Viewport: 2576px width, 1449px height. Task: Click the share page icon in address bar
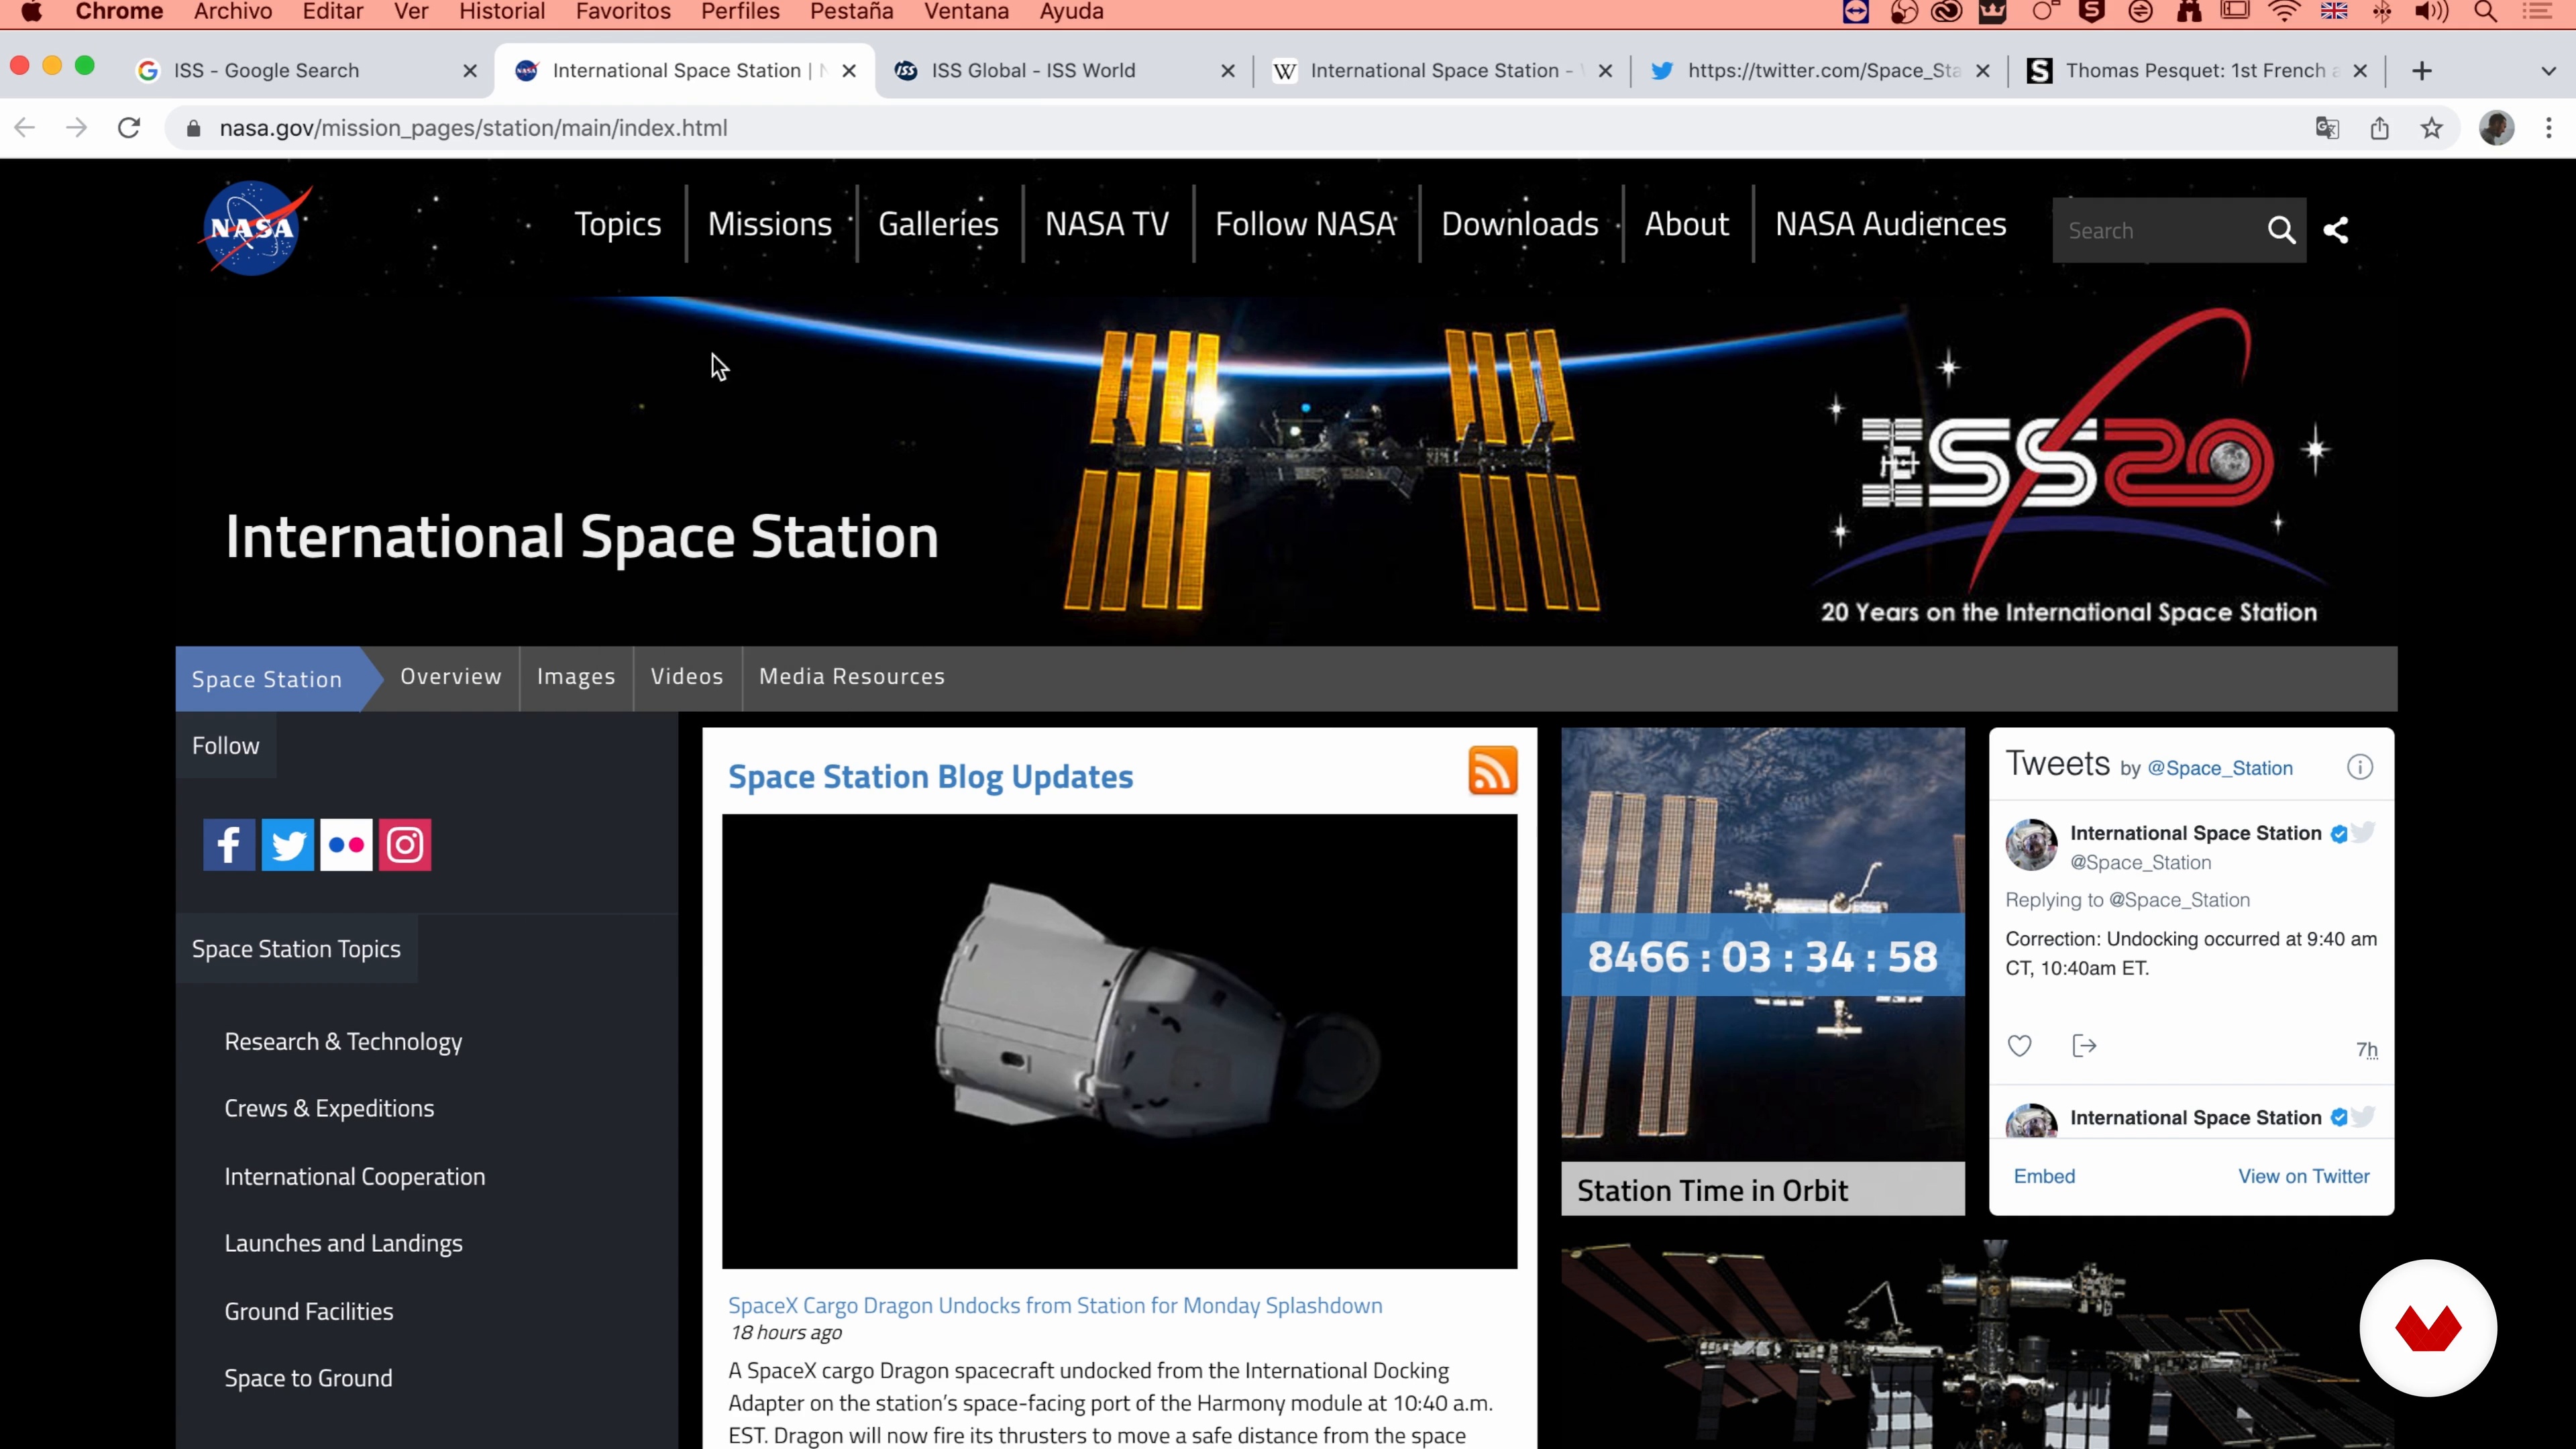point(2379,128)
